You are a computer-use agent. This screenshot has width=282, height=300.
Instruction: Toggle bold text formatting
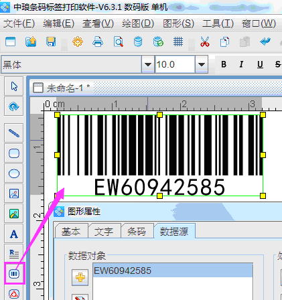[224, 64]
